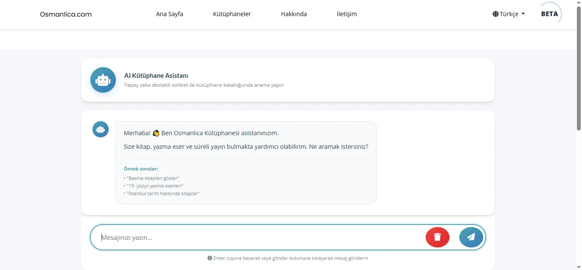This screenshot has height=270, width=582.
Task: Click the "Enter tuşuna basarak" hint text
Action: point(291,258)
